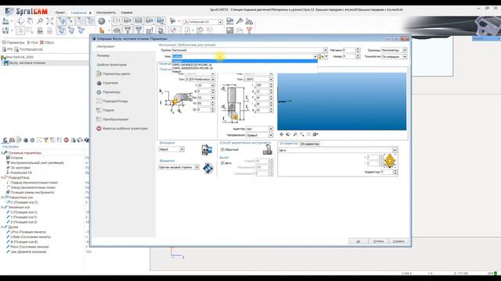501x281 pixels.
Task: Switch to the 3D corrector tab
Action: pyautogui.click(x=309, y=144)
